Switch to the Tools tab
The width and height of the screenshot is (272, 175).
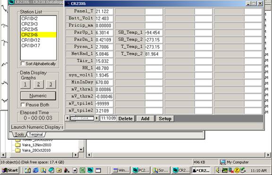coord(19,134)
